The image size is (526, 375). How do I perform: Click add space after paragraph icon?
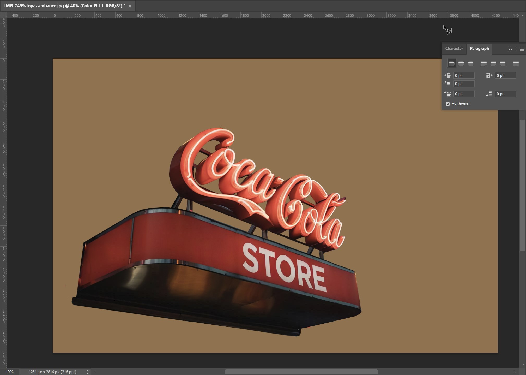click(489, 94)
